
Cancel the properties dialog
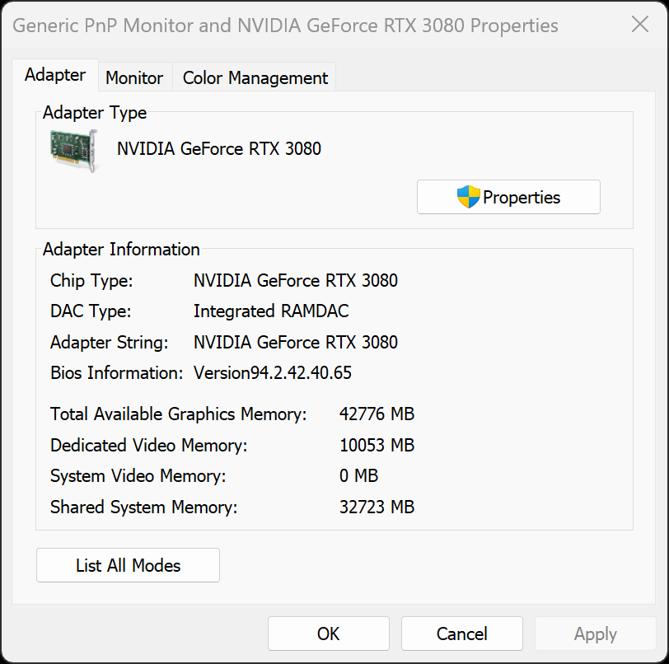(462, 634)
